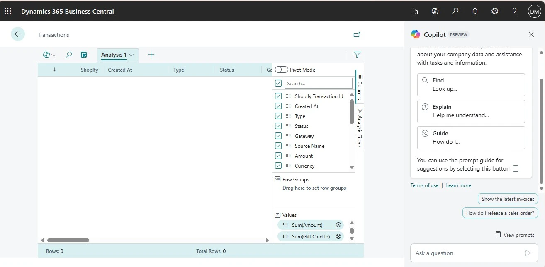Open the help question mark
The width and height of the screenshot is (545, 267).
click(x=515, y=12)
